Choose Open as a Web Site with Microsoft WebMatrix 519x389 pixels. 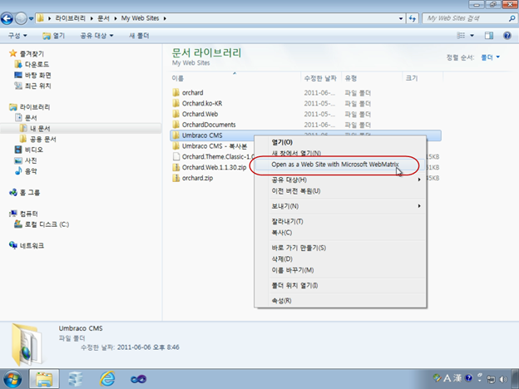click(x=340, y=165)
